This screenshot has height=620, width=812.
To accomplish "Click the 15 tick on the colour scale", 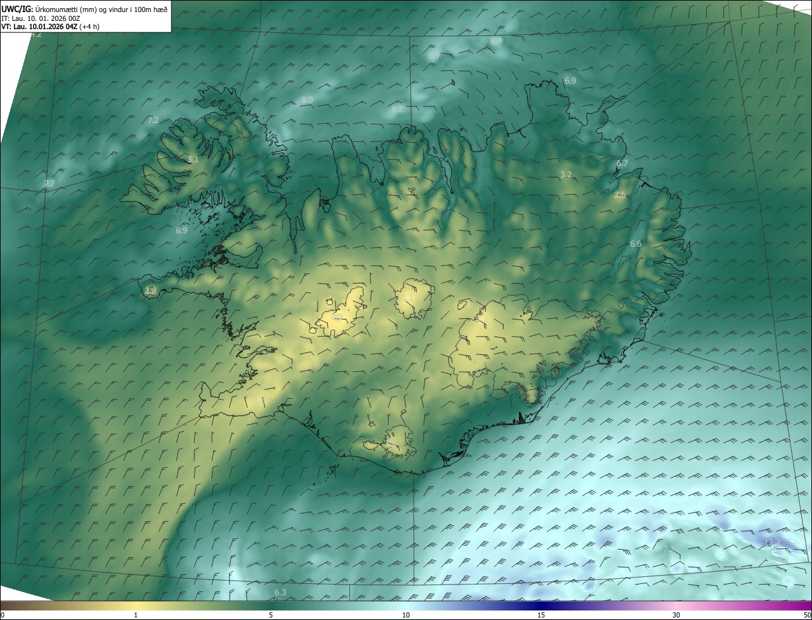I will pos(541,616).
